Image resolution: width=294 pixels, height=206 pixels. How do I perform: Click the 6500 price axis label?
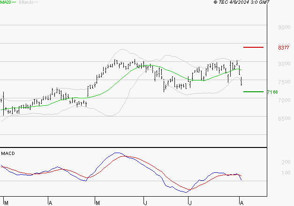pos(284,118)
